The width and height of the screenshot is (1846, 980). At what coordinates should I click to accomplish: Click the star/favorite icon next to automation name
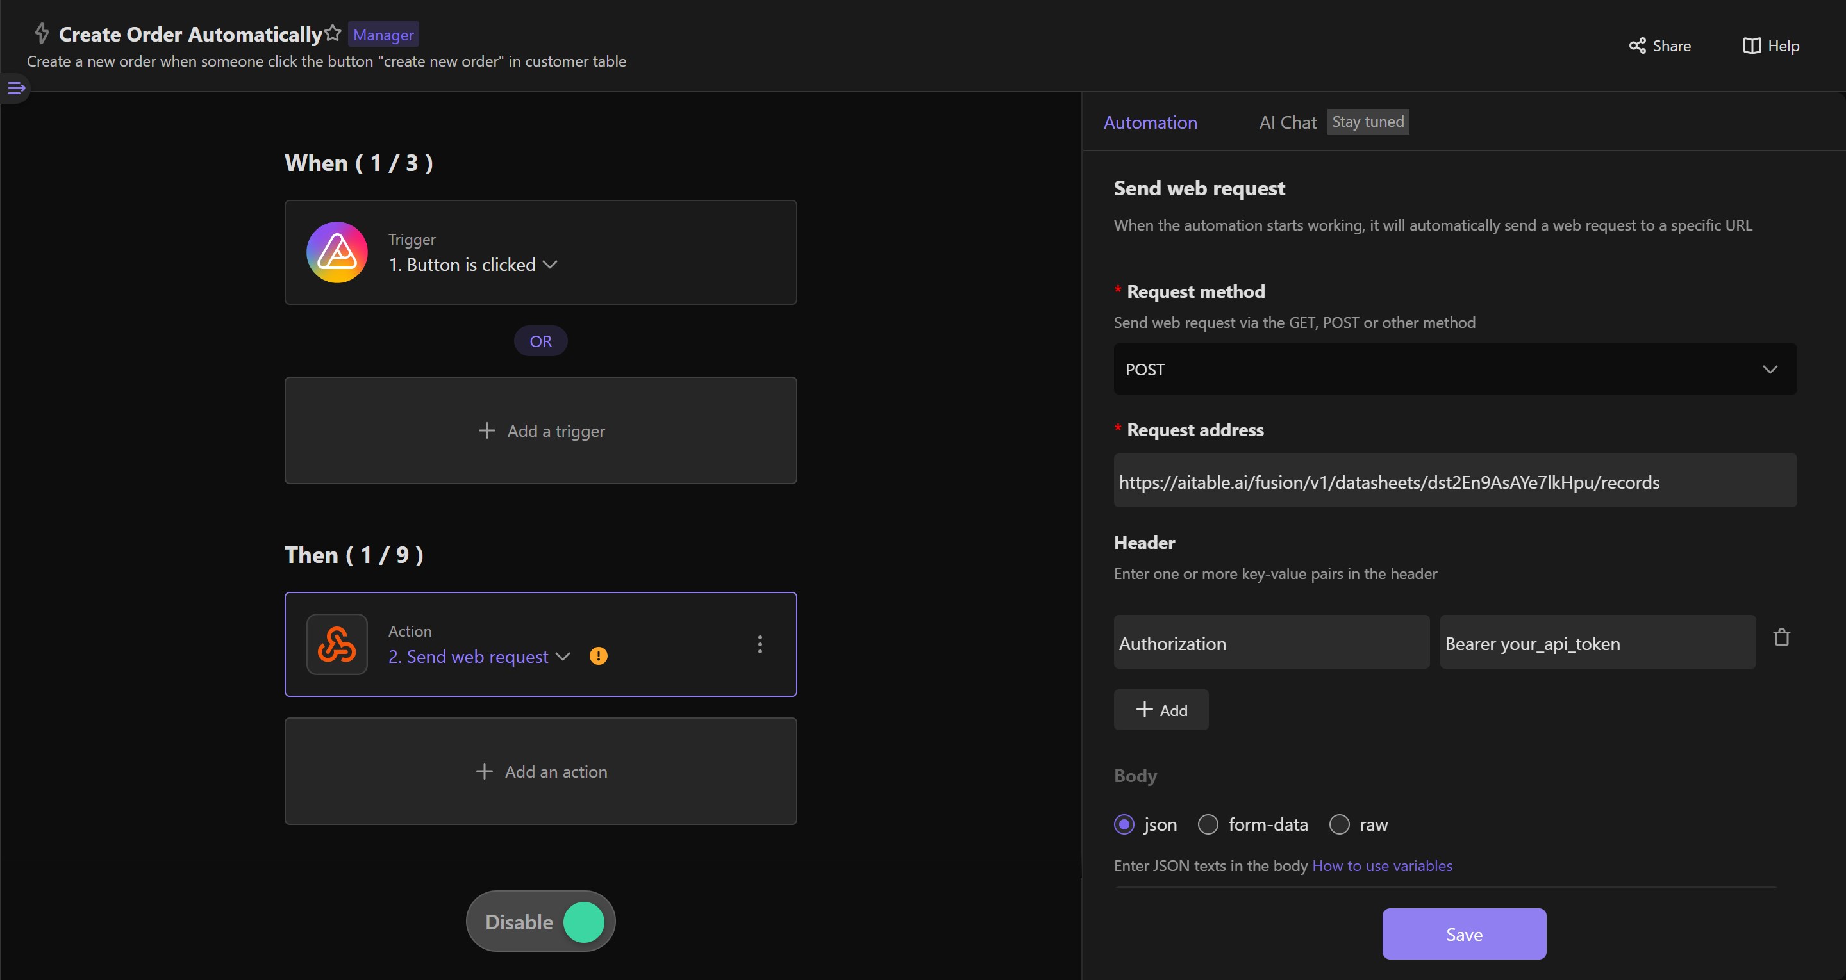coord(336,33)
